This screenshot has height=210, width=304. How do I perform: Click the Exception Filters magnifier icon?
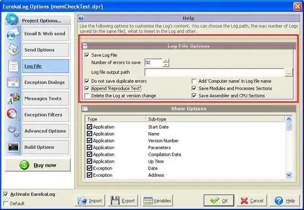click(x=13, y=115)
